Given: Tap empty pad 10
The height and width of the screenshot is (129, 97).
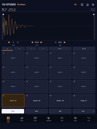Looking at the screenshot, I should (x=37, y=72).
